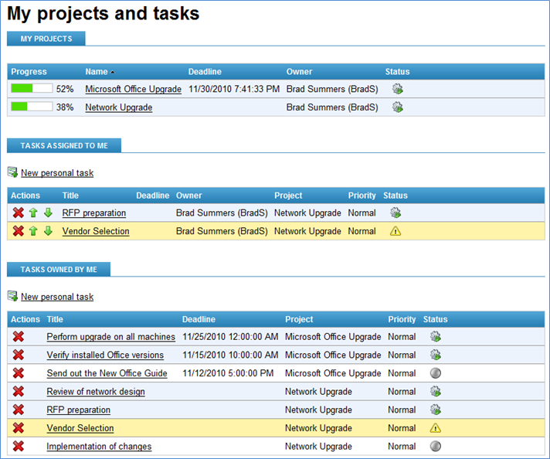Delete the Review of network design task

pyautogui.click(x=19, y=391)
